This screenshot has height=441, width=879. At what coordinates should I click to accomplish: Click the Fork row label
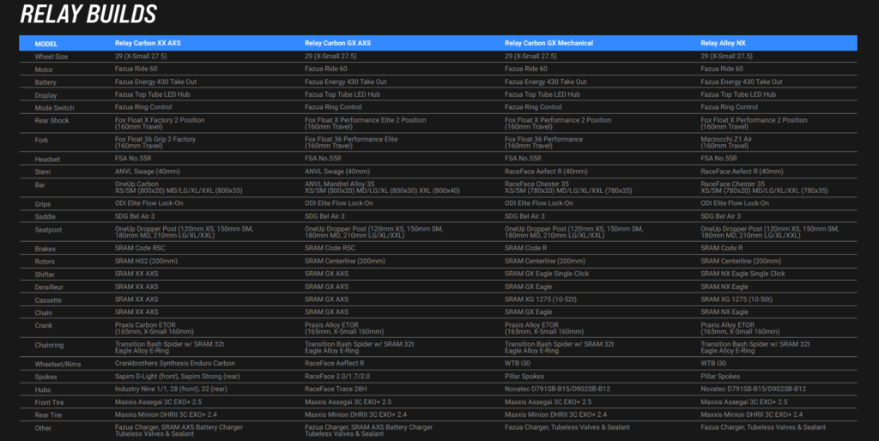click(x=41, y=140)
